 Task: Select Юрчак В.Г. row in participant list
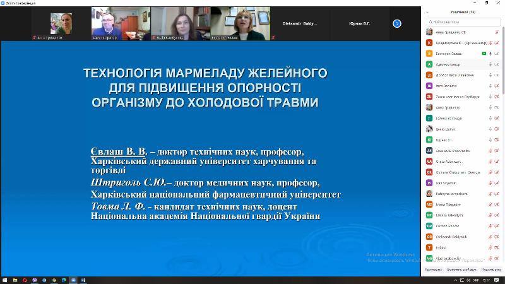click(463, 139)
